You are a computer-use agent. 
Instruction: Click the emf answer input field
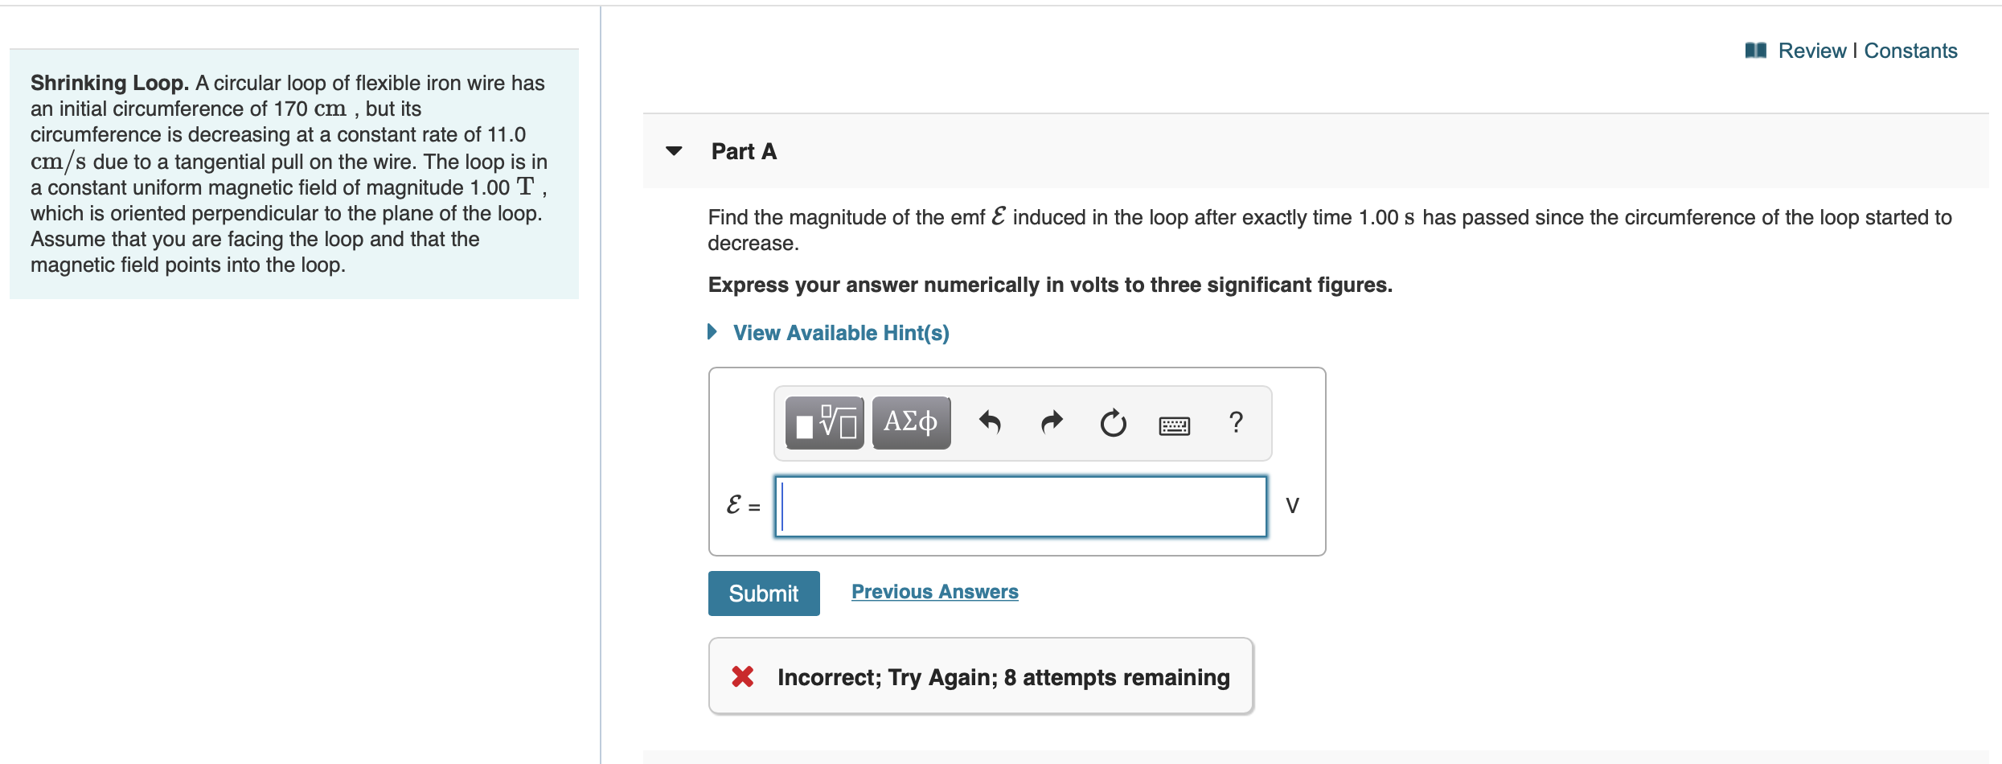click(1021, 507)
